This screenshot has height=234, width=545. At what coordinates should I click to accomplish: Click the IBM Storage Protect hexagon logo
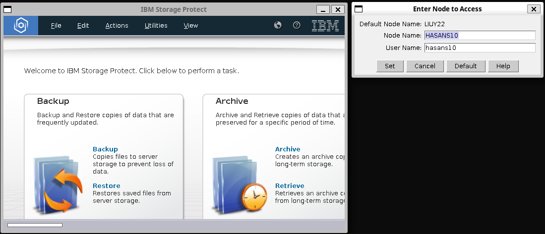point(21,25)
